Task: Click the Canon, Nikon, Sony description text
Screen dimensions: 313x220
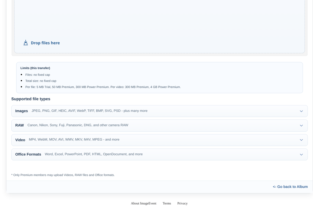Action: pyautogui.click(x=78, y=125)
